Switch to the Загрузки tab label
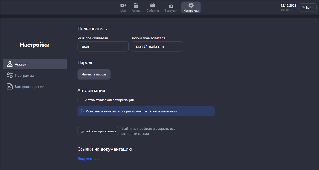The image size is (319, 170). pos(171,11)
